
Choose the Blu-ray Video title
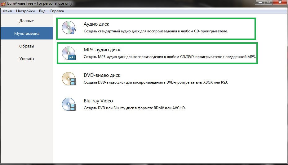click(x=98, y=101)
